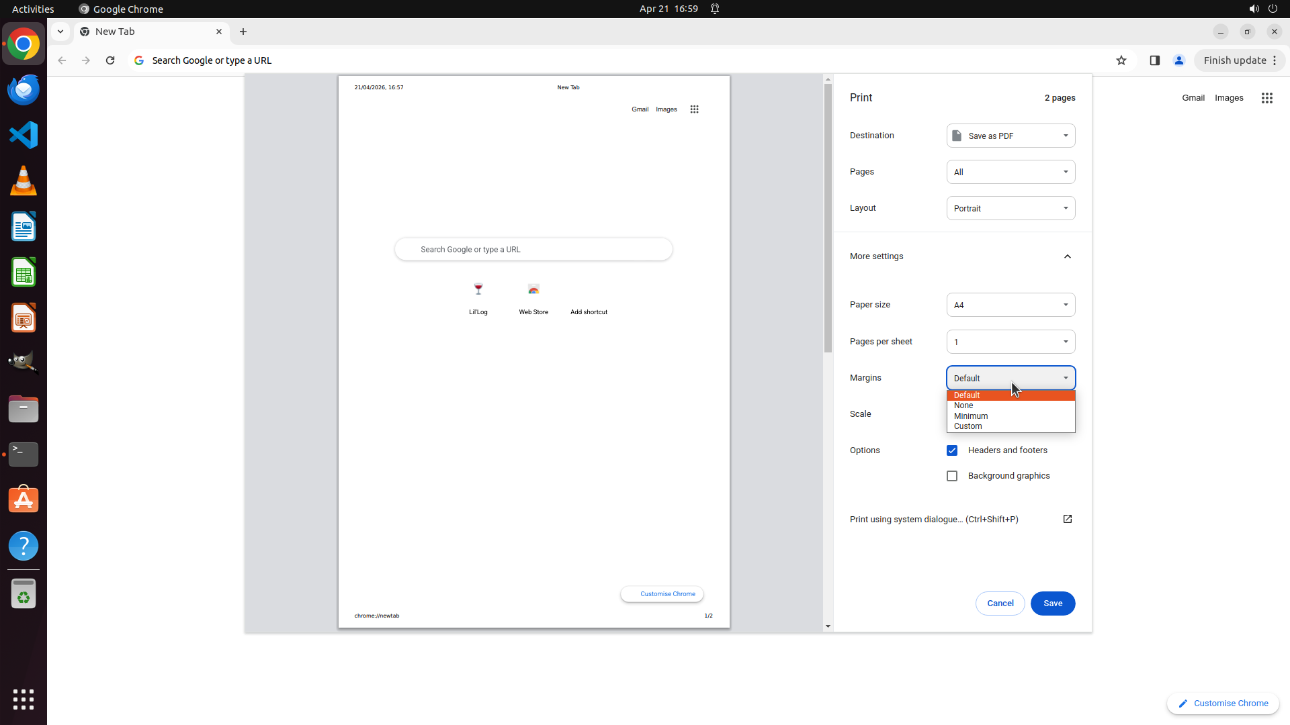
Task: Reload the page with refresh icon
Action: pyautogui.click(x=110, y=60)
